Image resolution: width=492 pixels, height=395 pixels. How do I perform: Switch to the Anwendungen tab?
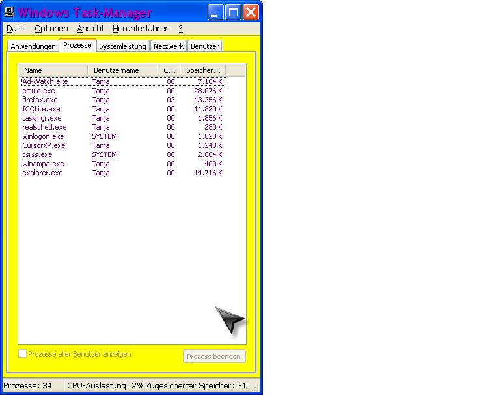pyautogui.click(x=33, y=47)
